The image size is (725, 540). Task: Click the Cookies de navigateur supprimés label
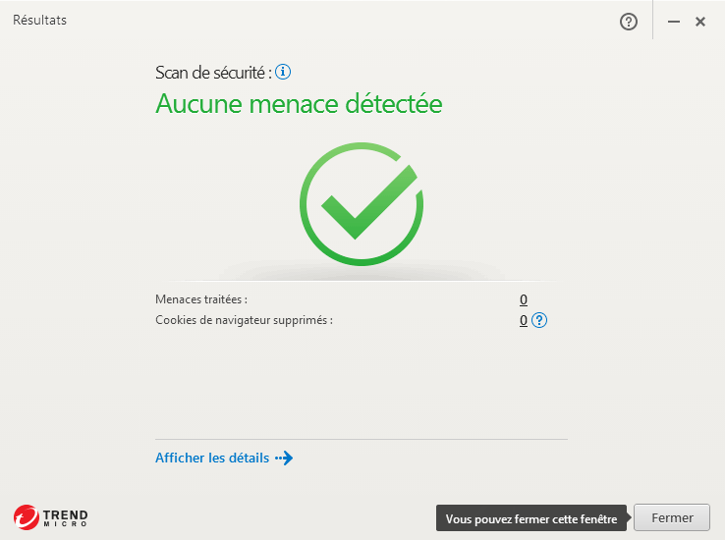pyautogui.click(x=245, y=320)
